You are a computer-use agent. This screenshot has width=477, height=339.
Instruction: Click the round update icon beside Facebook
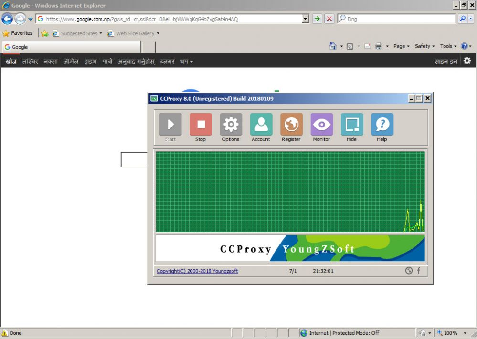pyautogui.click(x=409, y=271)
